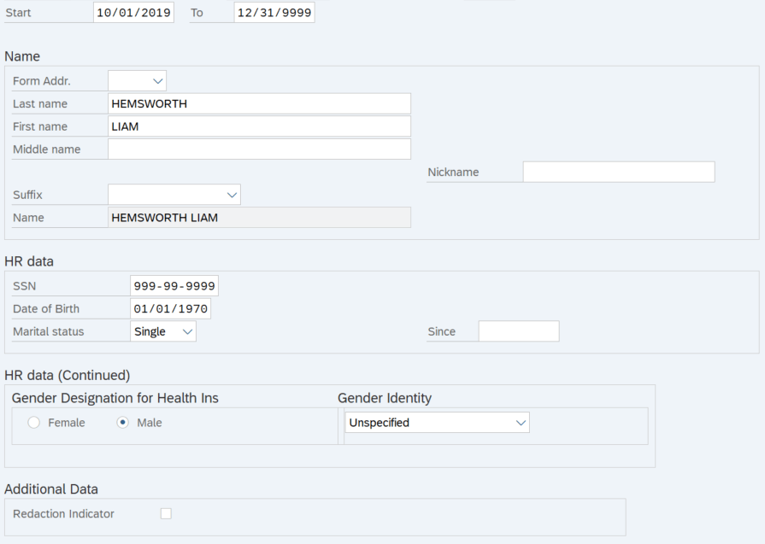The image size is (765, 544).
Task: Click the empty Middle name field
Action: point(256,149)
